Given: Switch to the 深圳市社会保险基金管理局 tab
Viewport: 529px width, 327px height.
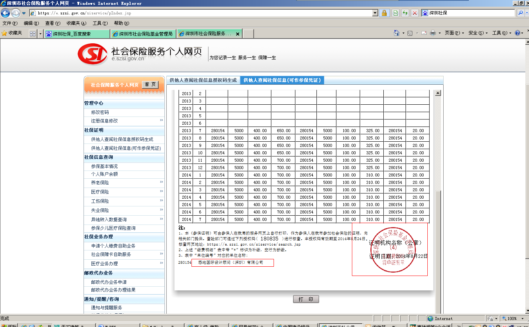Looking at the screenshot, I should tap(143, 34).
